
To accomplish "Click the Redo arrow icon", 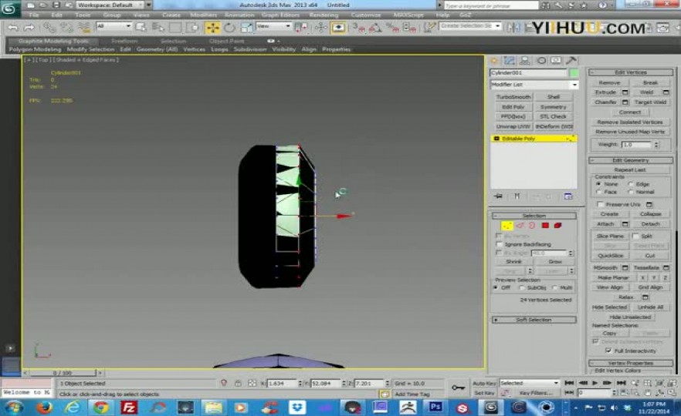I will click(29, 28).
